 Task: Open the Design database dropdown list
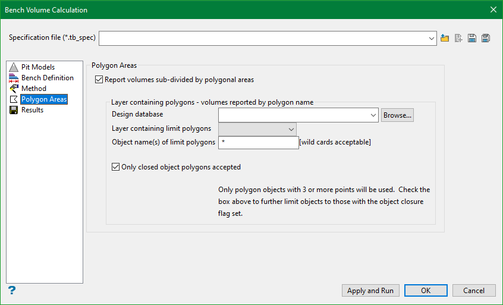(x=373, y=115)
